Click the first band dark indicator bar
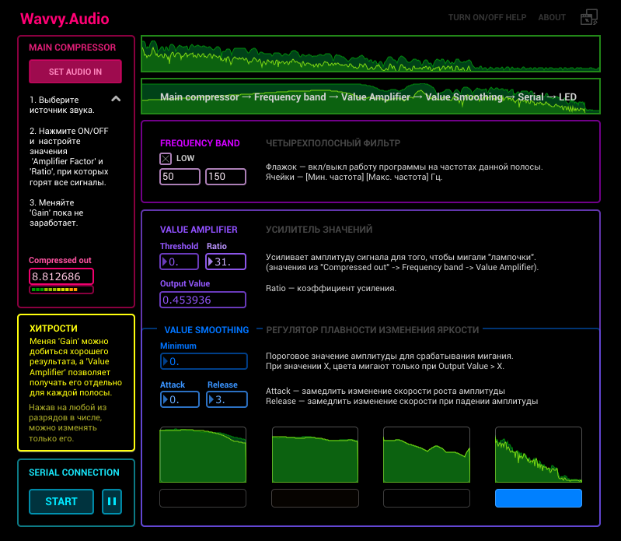Viewport: 621px width, 541px height. (203, 498)
